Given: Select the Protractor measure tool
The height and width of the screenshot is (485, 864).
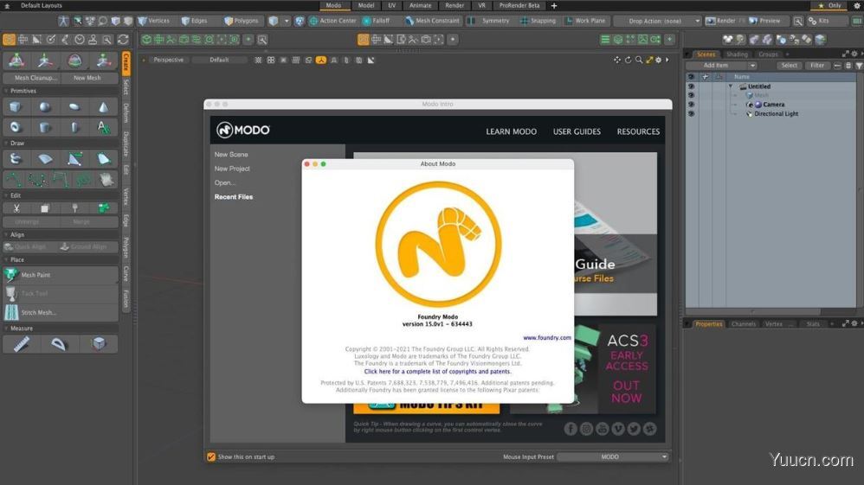Looking at the screenshot, I should 58,344.
